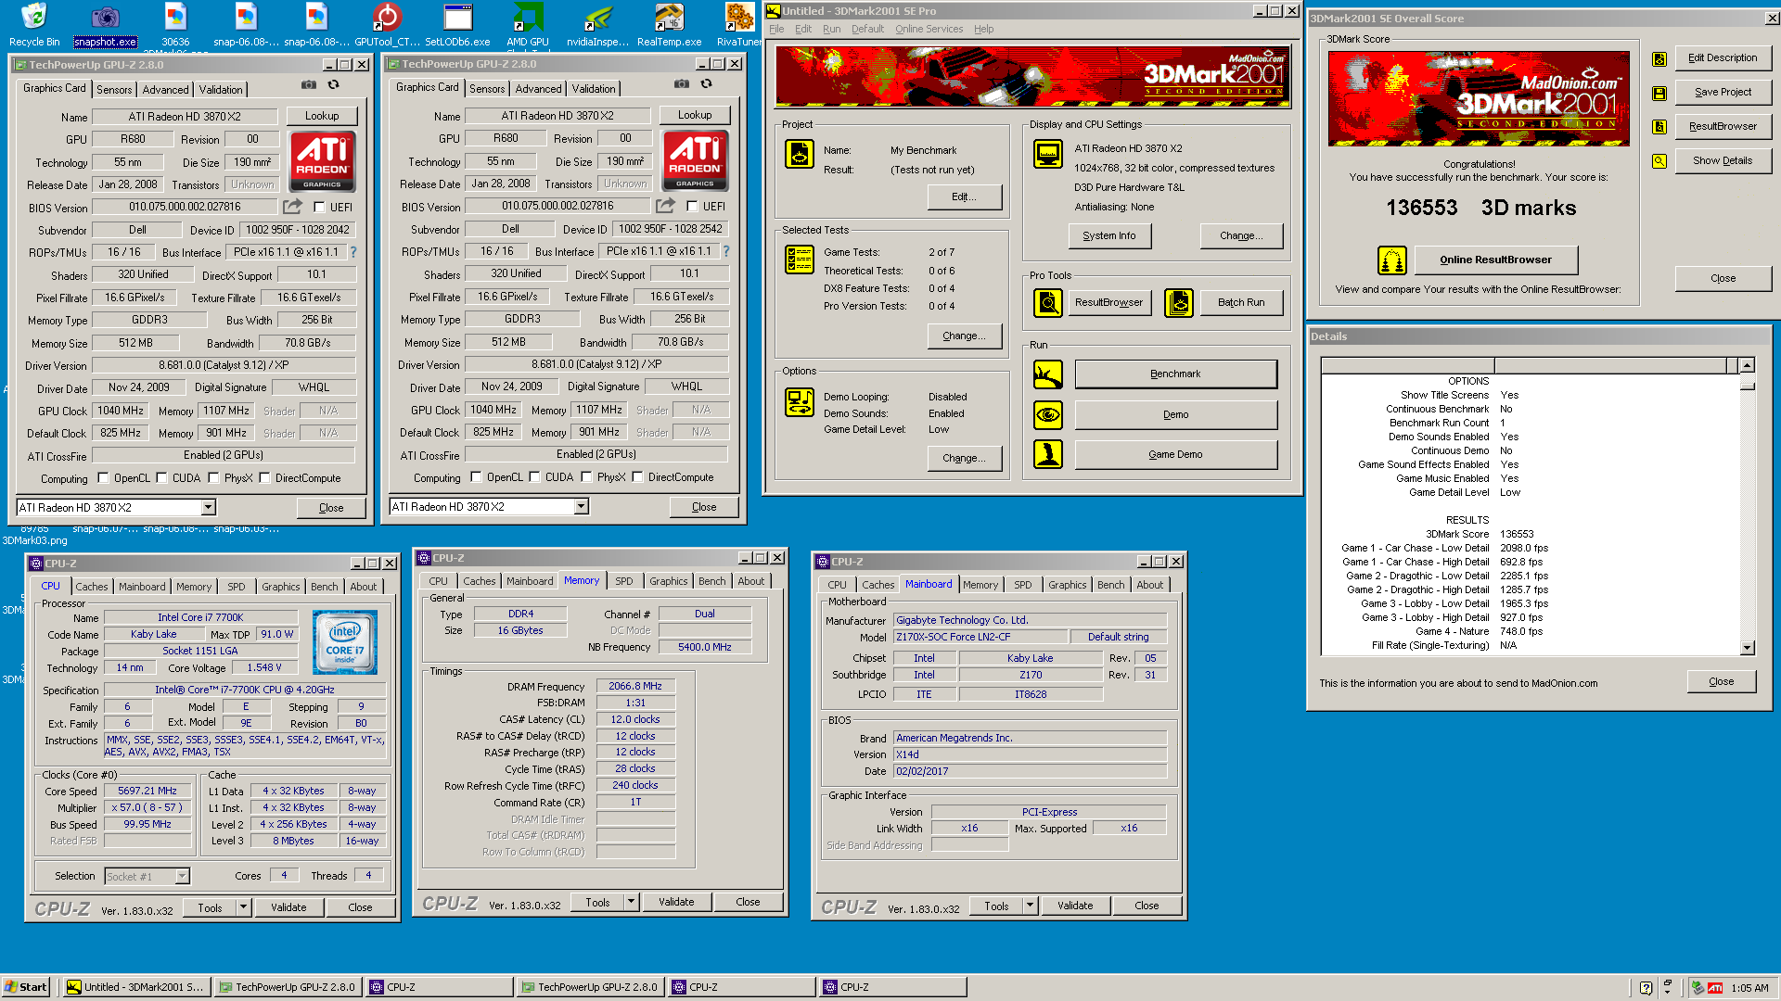Click Bus Interface help question mark in left GPU-Z

click(352, 252)
